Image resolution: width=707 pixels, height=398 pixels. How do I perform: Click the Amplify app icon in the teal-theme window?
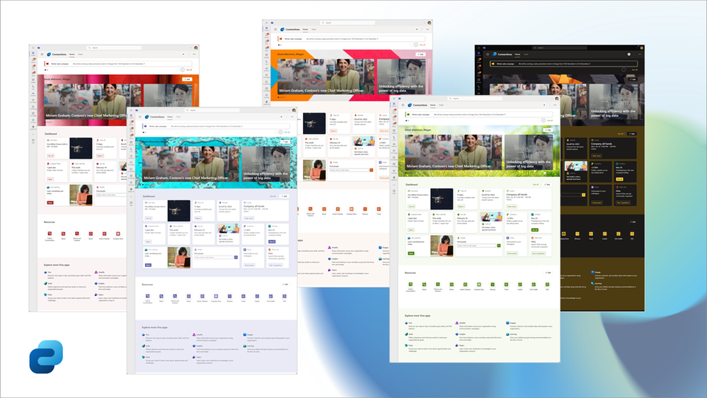[195, 335]
